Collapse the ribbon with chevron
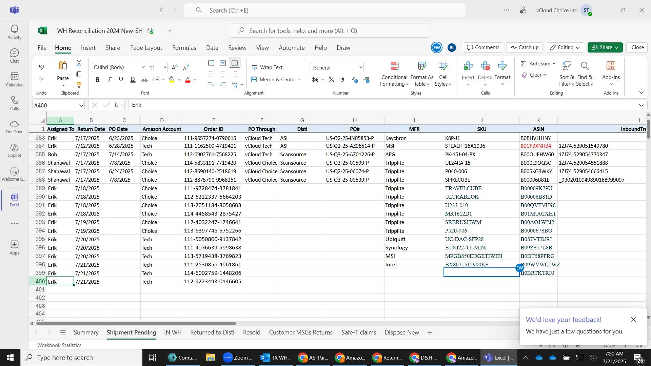This screenshot has height=366, width=651. (641, 93)
